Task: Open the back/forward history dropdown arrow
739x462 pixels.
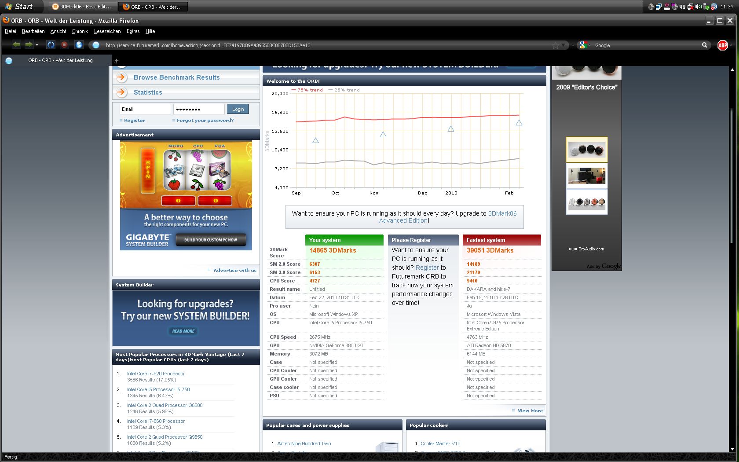Action: (37, 45)
